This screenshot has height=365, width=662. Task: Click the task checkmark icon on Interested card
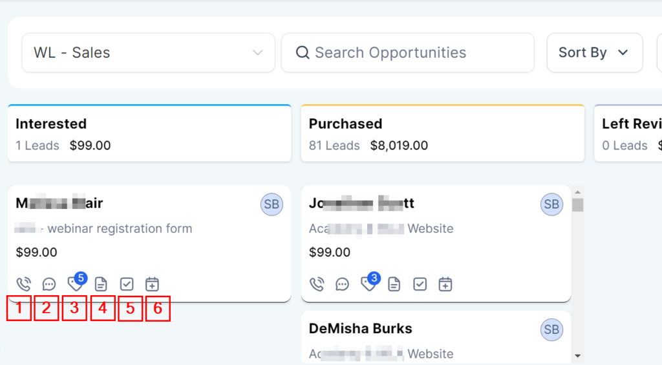pyautogui.click(x=127, y=284)
